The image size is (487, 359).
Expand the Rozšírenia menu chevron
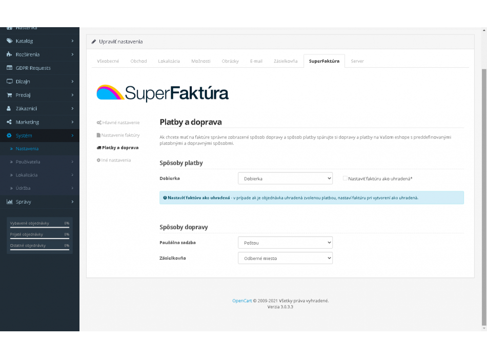(x=72, y=54)
